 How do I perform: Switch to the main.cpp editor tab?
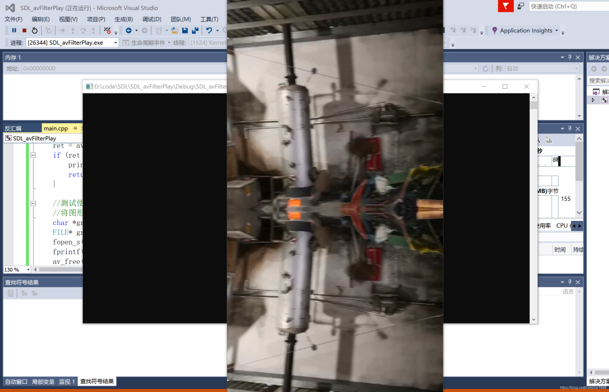pyautogui.click(x=56, y=128)
